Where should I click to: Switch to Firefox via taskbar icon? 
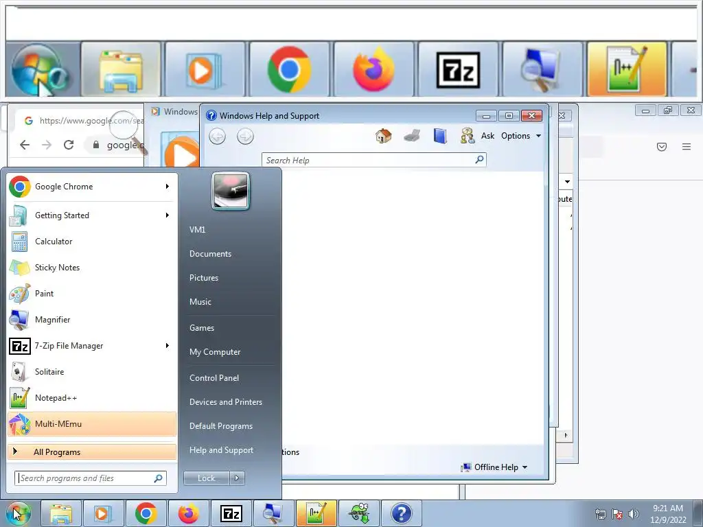coord(188,513)
